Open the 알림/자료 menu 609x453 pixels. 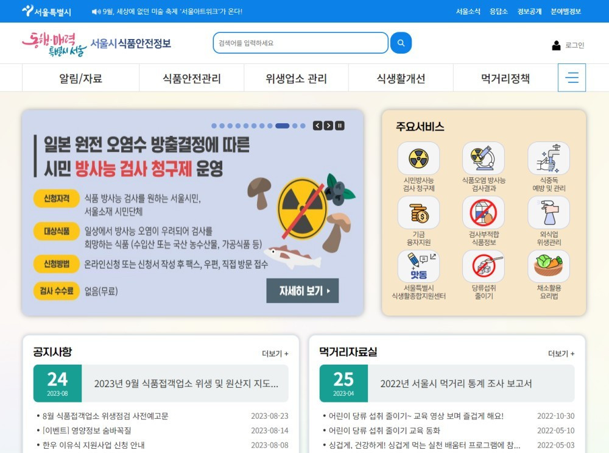coord(80,78)
